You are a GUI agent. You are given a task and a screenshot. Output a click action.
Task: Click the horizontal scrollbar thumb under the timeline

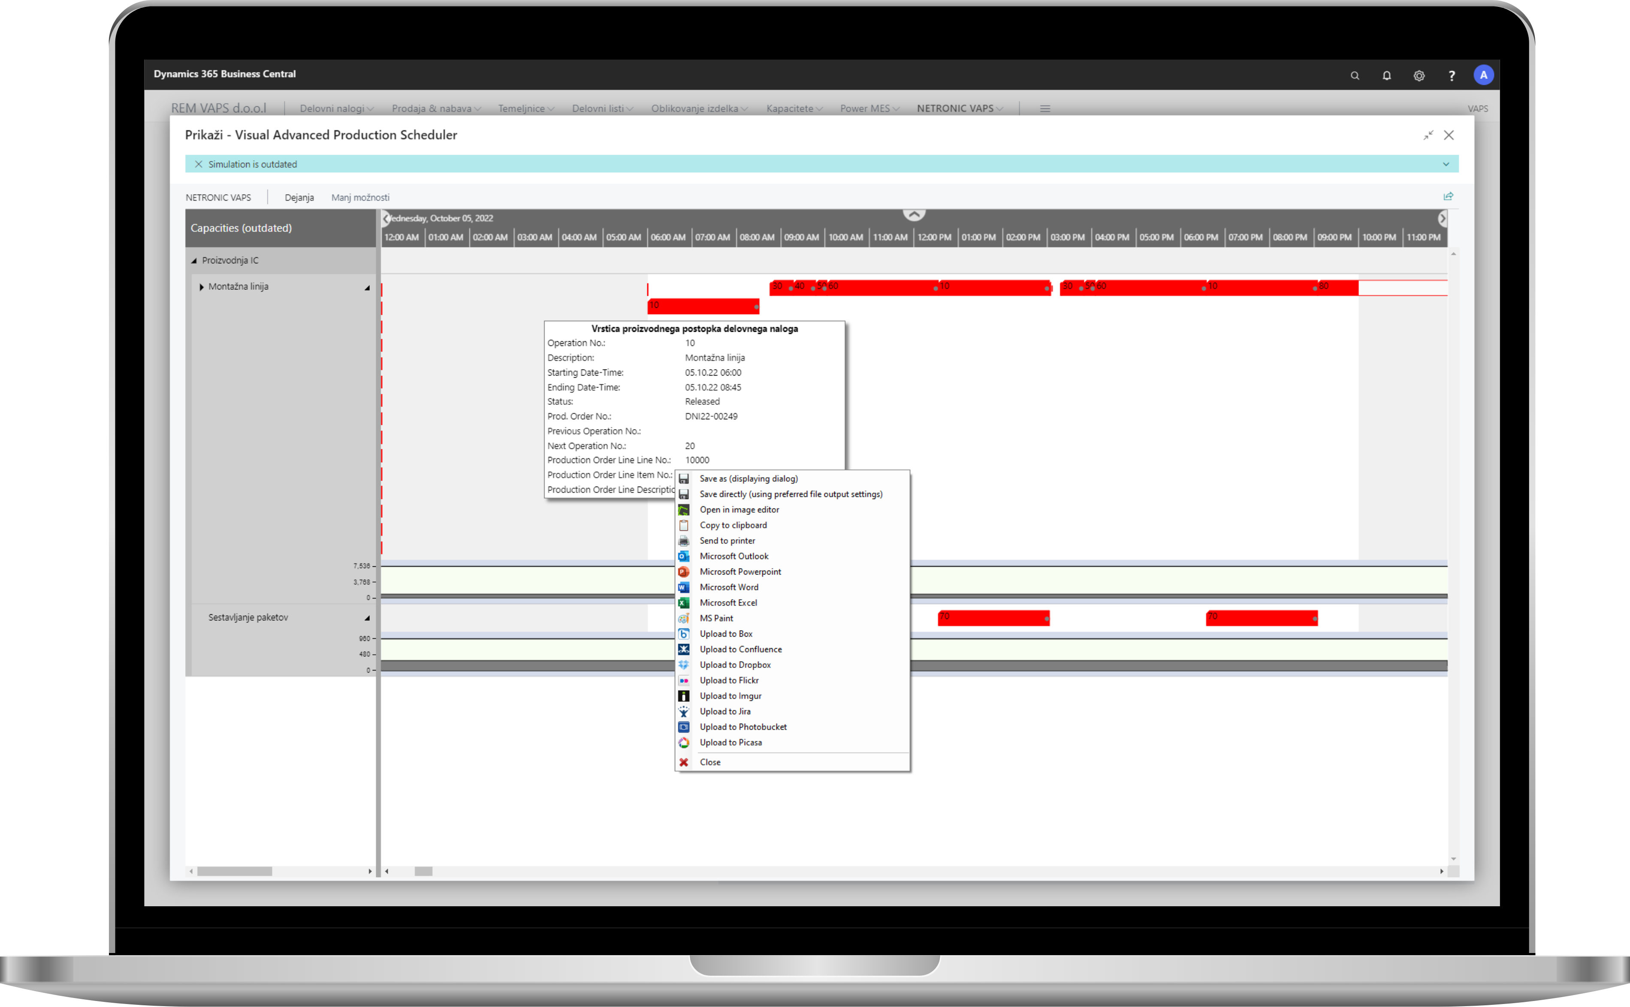[x=424, y=871]
